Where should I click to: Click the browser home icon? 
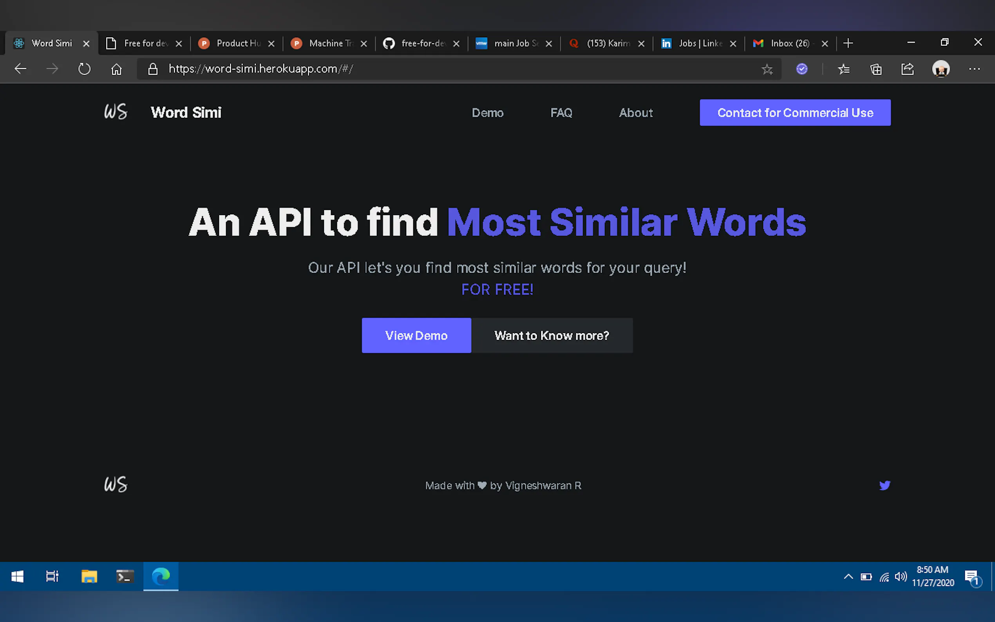pyautogui.click(x=116, y=69)
